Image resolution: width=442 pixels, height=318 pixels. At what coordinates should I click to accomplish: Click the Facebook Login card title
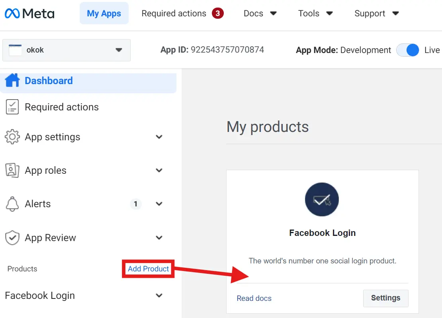point(323,233)
